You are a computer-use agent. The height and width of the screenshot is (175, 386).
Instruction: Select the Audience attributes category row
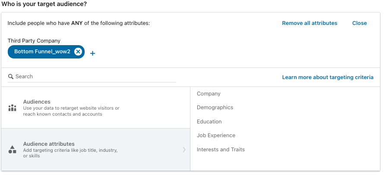95,150
